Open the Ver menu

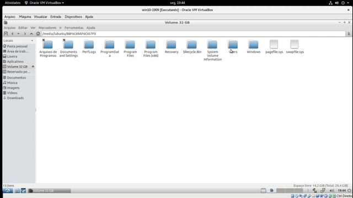[33, 28]
